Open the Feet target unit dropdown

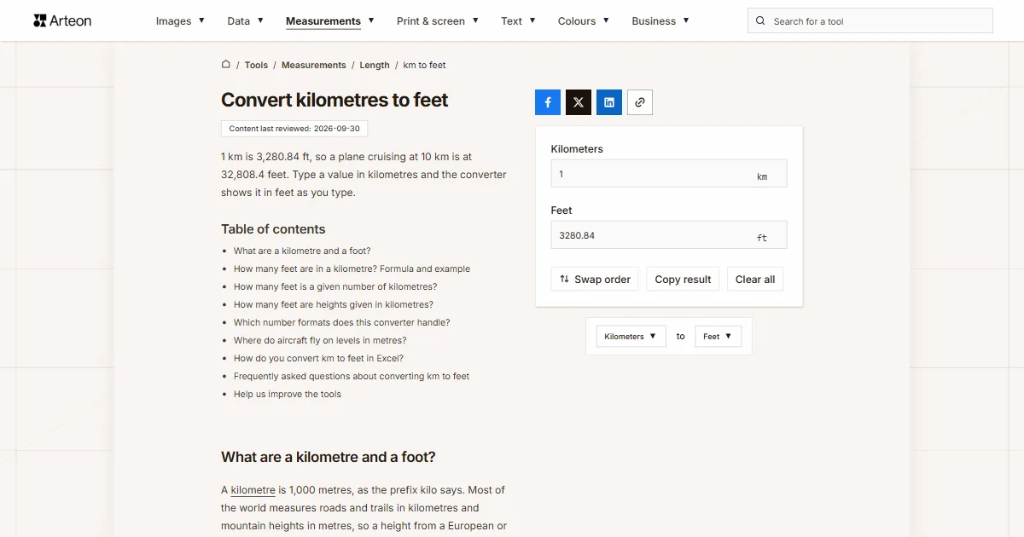(718, 337)
